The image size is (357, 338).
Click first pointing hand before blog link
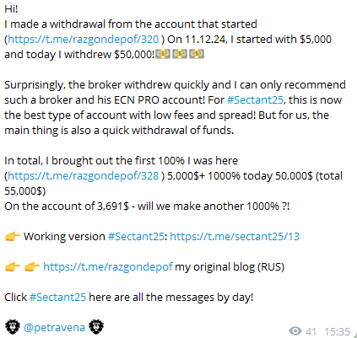coord(13,267)
